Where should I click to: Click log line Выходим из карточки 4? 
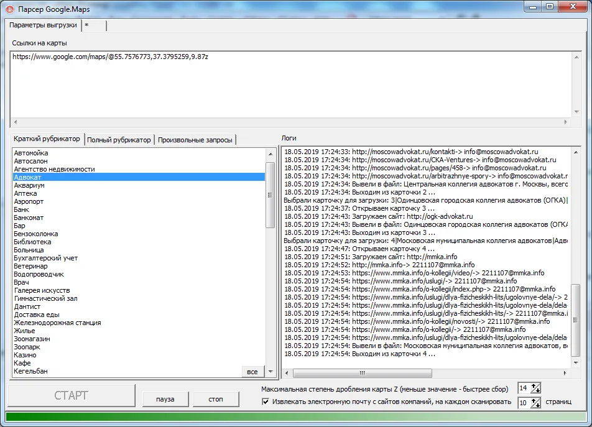click(x=359, y=354)
